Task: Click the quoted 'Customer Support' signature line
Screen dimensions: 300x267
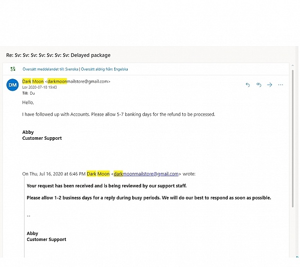Action: 47,239
